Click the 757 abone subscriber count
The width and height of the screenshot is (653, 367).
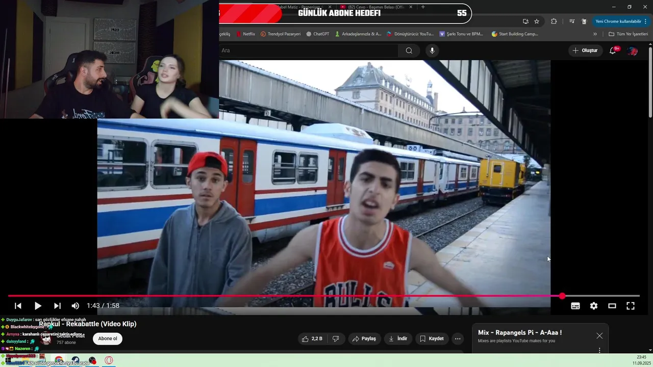point(66,343)
